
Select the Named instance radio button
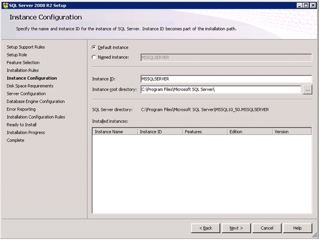(94, 57)
